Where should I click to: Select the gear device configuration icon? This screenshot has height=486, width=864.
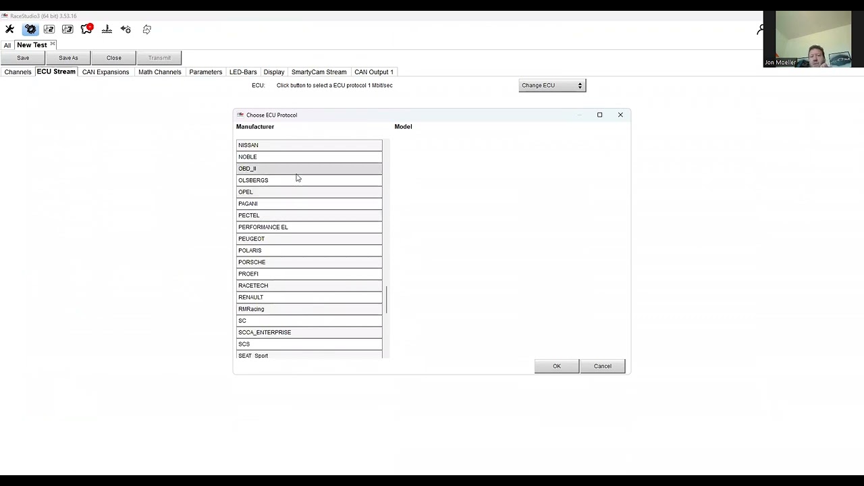point(30,29)
